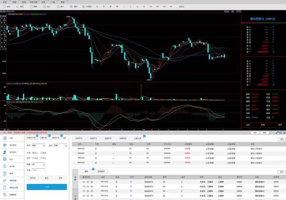Zoom in the chart with magnifier plus icon
The width and height of the screenshot is (286, 200).
44,7
